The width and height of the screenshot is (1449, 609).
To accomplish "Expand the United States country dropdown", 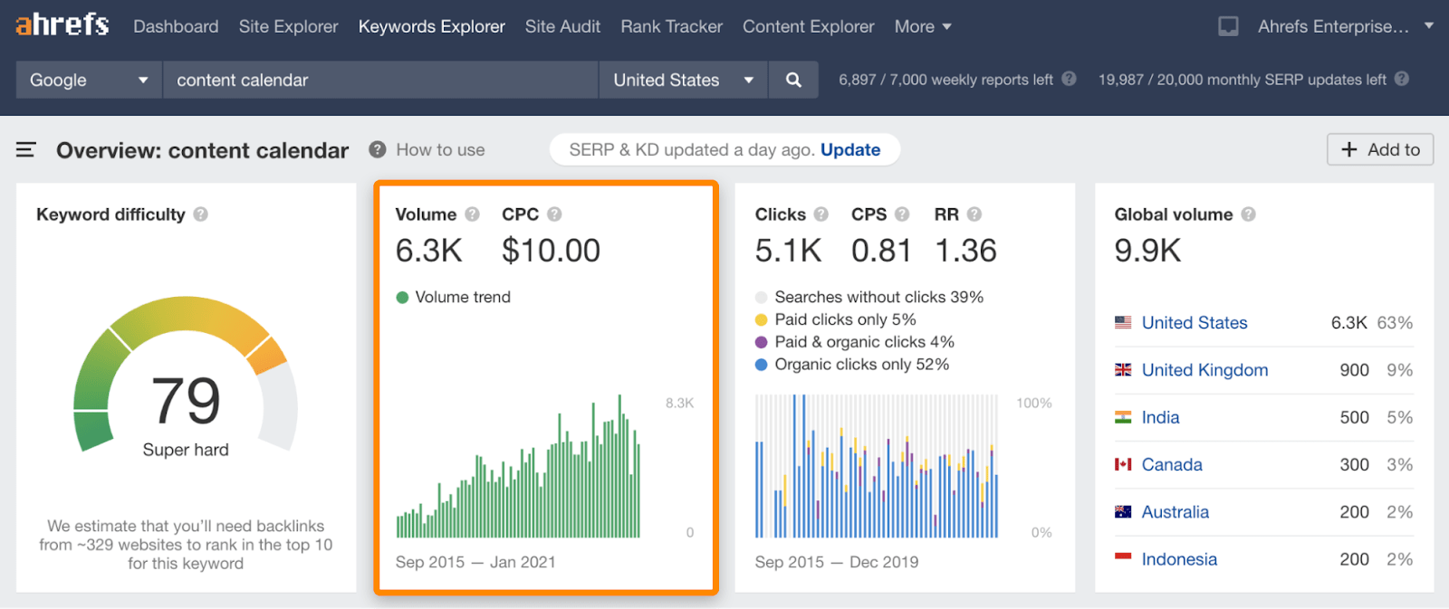I will pyautogui.click(x=683, y=80).
